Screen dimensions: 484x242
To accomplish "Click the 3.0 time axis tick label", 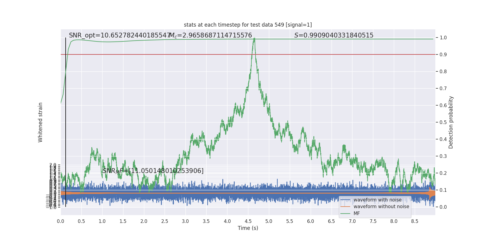I will (x=185, y=221).
